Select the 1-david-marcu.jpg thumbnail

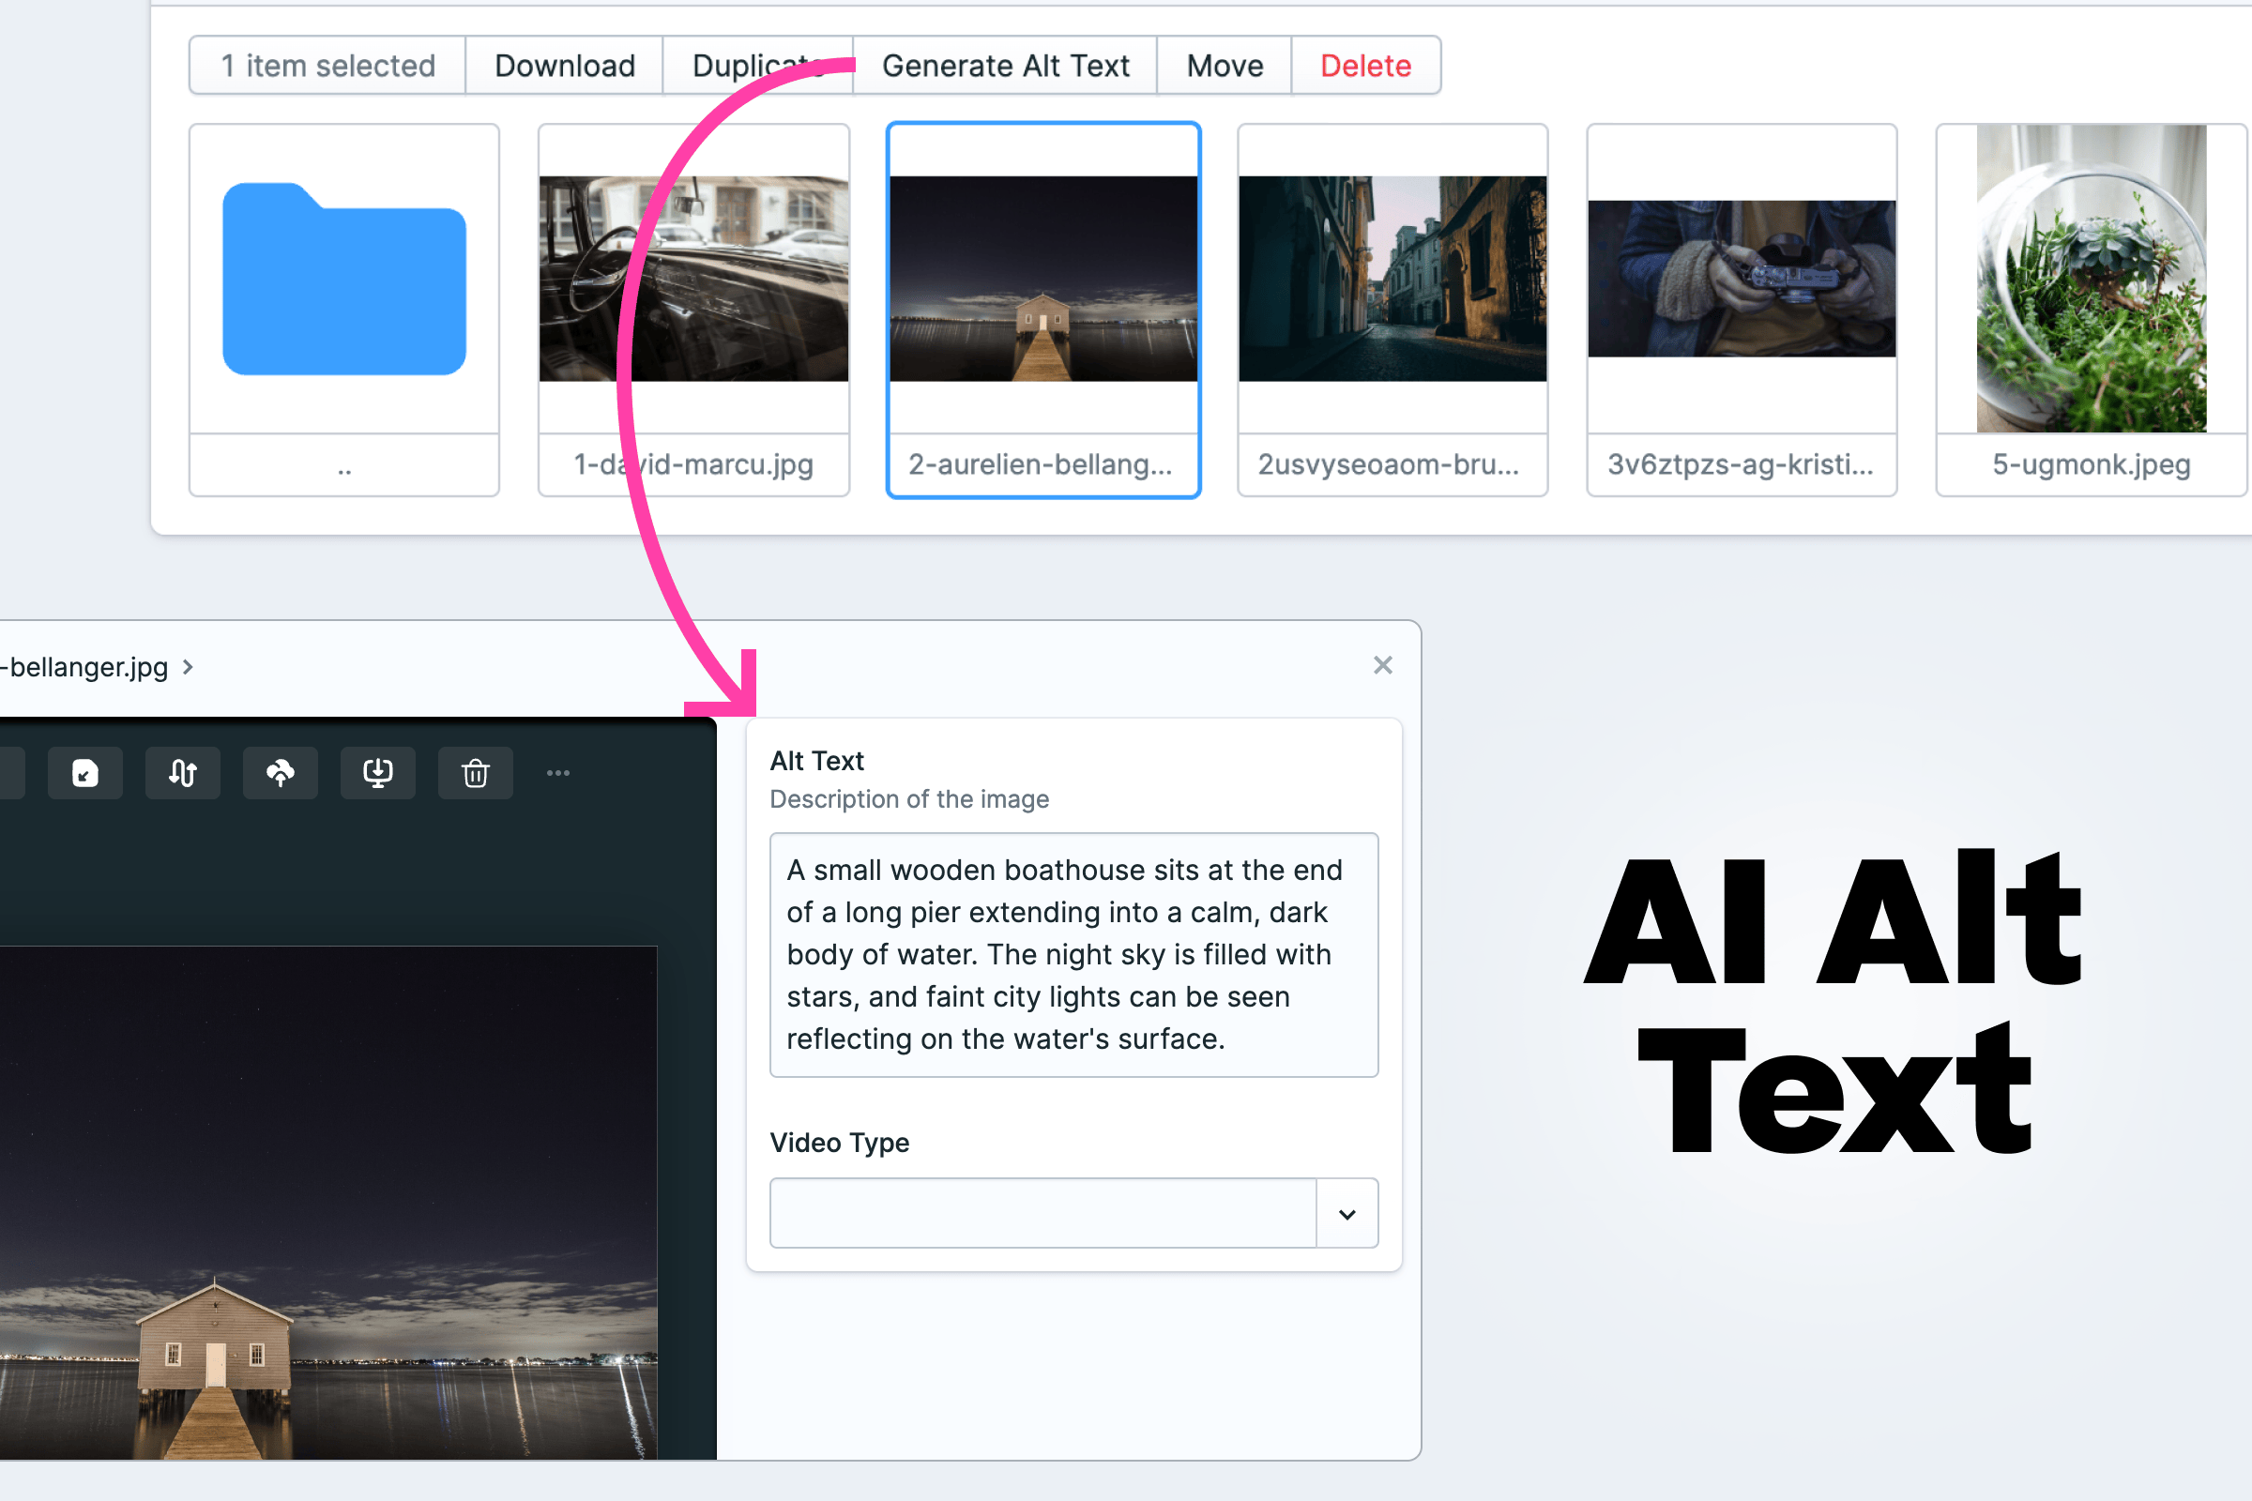692,278
